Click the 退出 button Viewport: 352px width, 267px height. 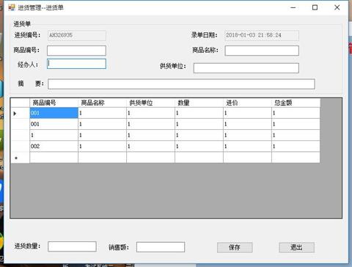tap(296, 247)
